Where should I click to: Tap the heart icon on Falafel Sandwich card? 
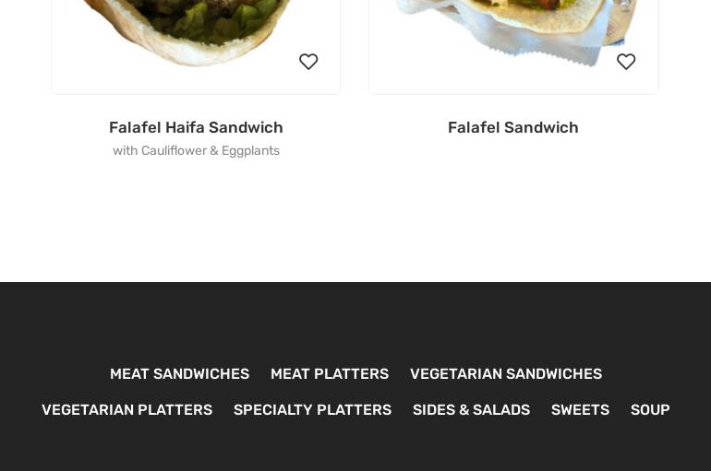pyautogui.click(x=626, y=62)
